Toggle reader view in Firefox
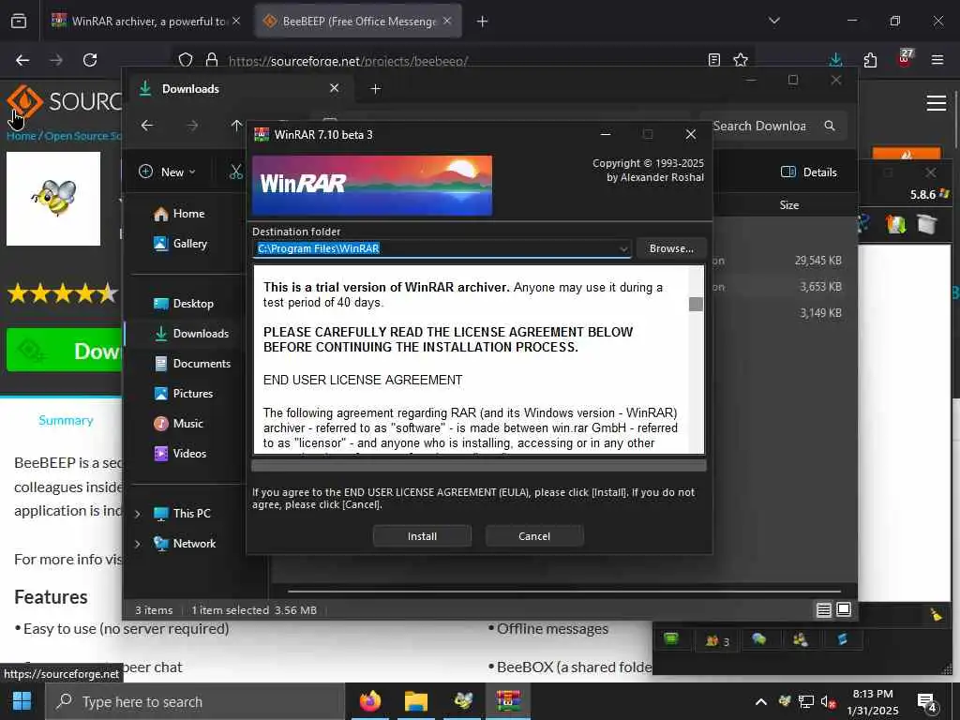Image resolution: width=960 pixels, height=720 pixels. click(x=713, y=60)
